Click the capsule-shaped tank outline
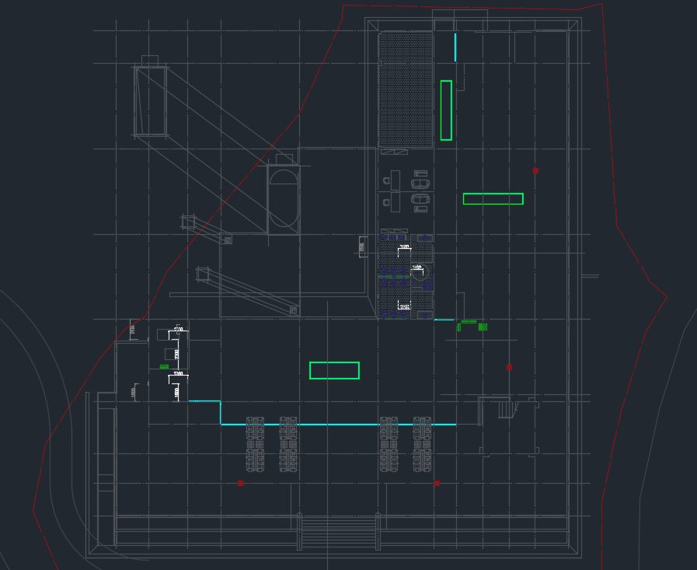This screenshot has height=570, width=697. pos(284,198)
